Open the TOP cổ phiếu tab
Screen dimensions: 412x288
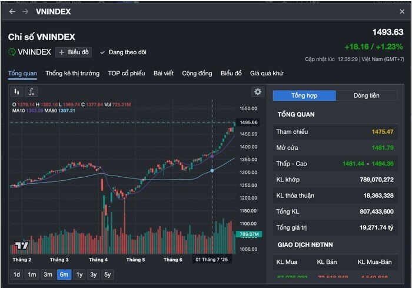pos(127,74)
